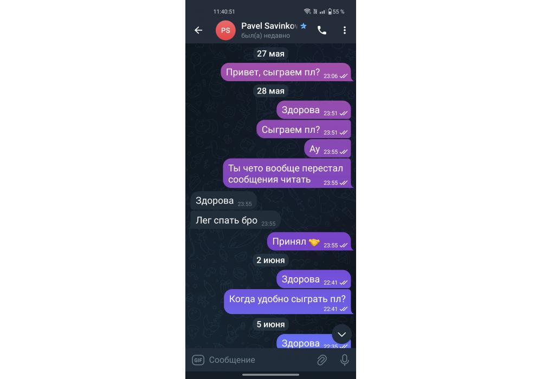The height and width of the screenshot is (379, 542).
Task: Tap the 'Ты чето вообще перестал' message
Action: [x=287, y=173]
